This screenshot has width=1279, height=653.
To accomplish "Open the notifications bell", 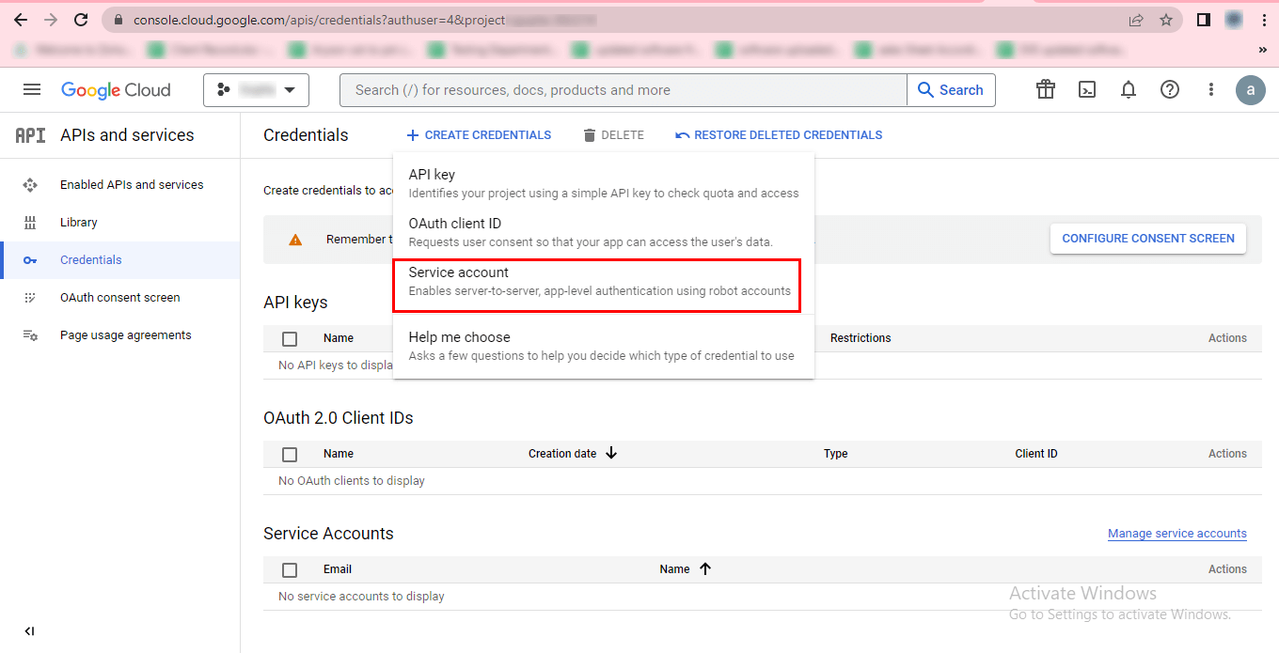I will [x=1129, y=90].
